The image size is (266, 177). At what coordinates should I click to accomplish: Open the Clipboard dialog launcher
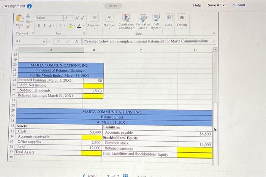tap(33, 33)
